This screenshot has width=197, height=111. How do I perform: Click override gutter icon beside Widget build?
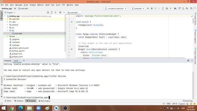72,49
